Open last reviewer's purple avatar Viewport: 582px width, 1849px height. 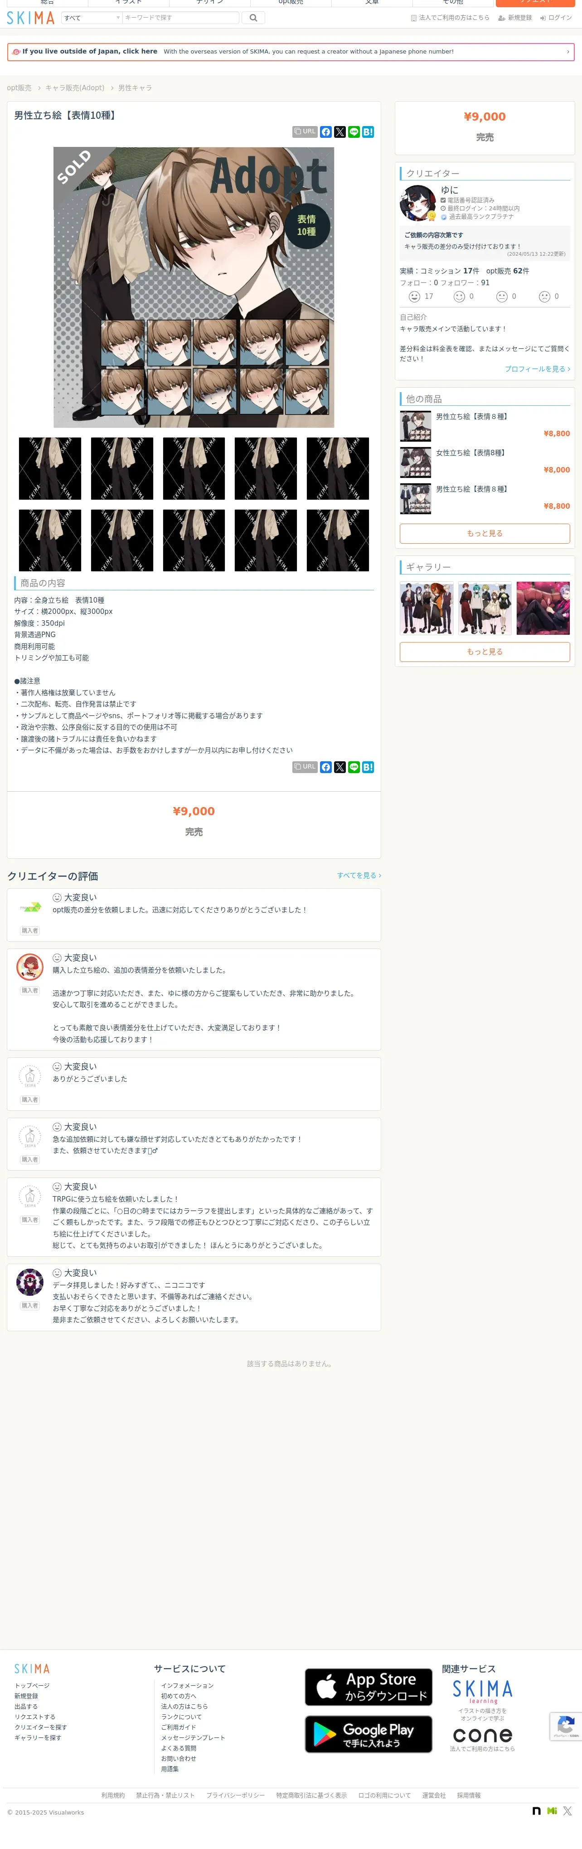(x=30, y=1282)
